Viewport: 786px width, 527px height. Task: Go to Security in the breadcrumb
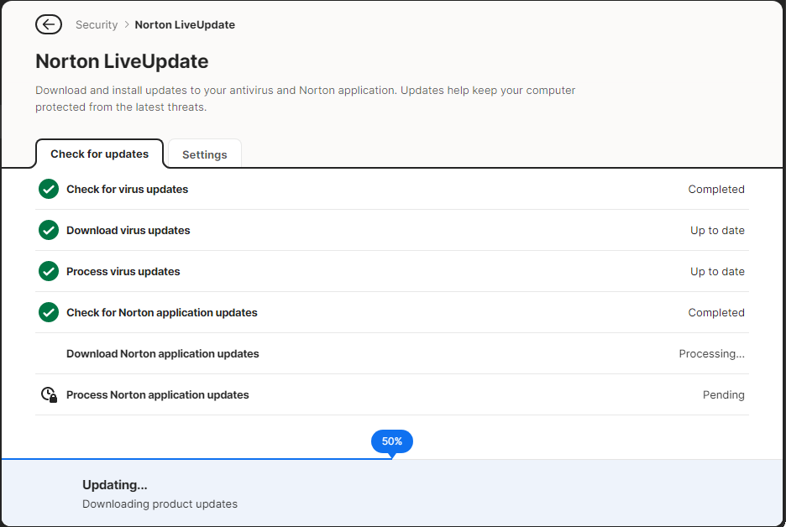(97, 25)
